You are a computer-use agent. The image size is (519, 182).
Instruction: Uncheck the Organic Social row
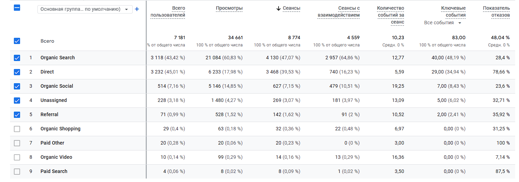(17, 86)
